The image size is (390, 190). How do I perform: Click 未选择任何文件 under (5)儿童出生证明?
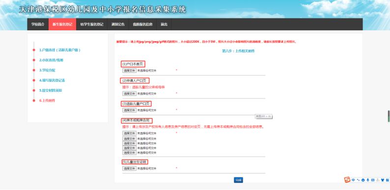[147, 168]
